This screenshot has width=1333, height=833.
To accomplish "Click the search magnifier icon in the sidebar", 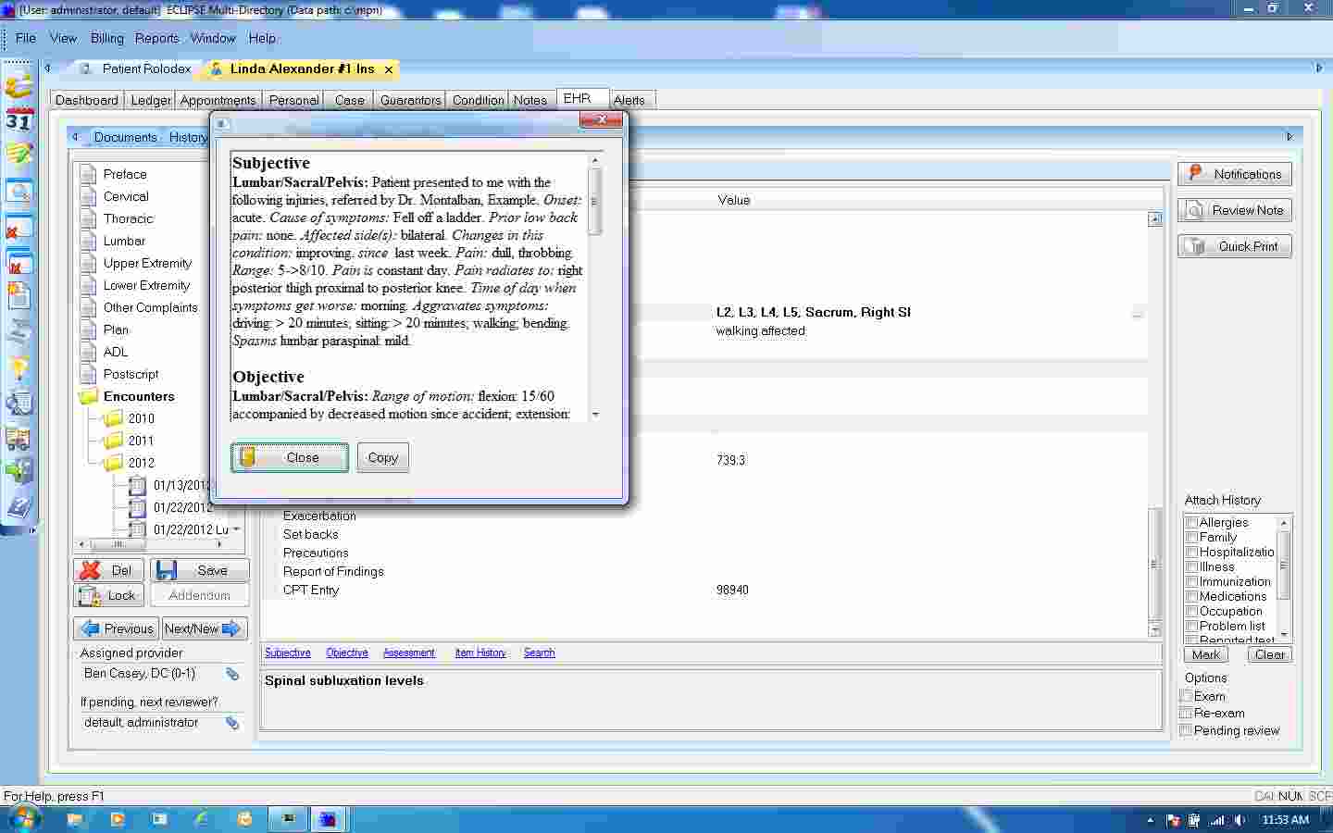I will (19, 193).
